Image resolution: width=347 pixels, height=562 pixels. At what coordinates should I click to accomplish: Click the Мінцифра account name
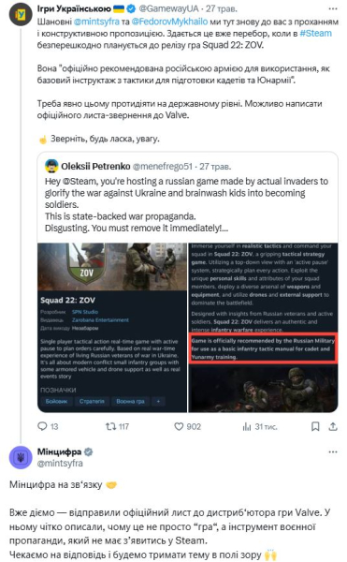[59, 451]
